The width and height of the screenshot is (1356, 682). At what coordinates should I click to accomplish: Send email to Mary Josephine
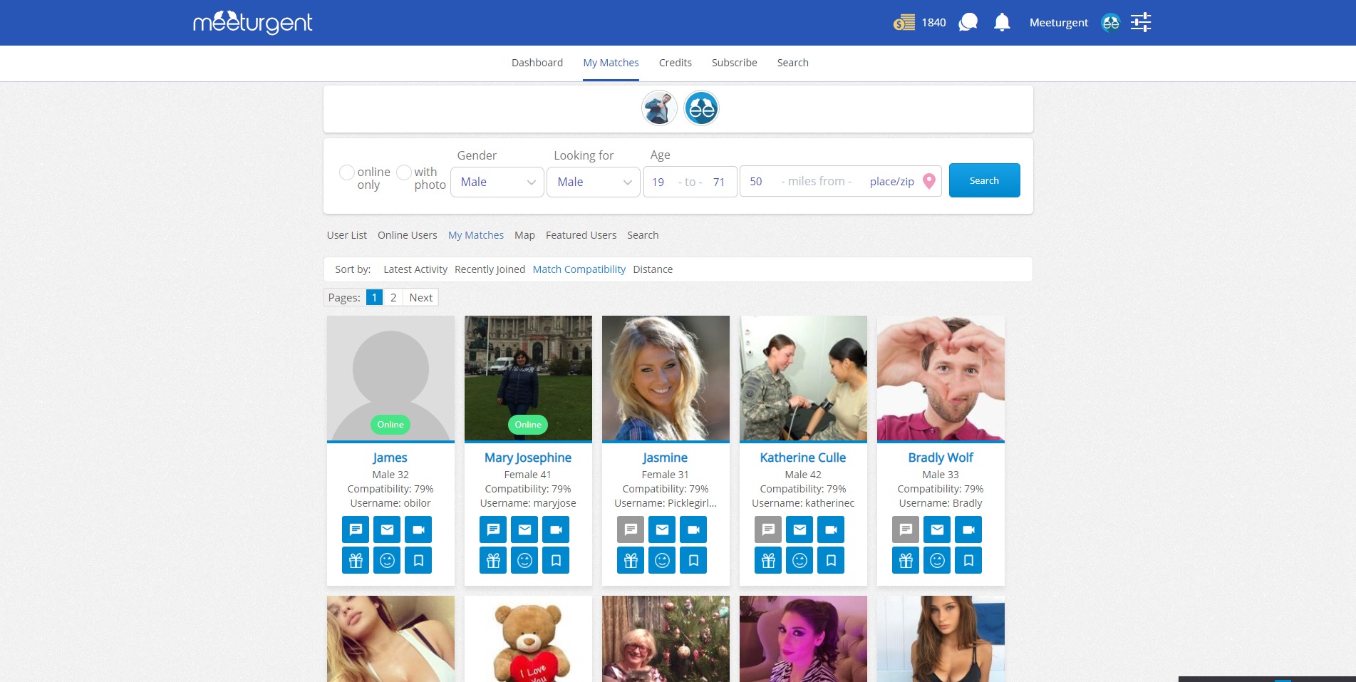click(x=524, y=529)
